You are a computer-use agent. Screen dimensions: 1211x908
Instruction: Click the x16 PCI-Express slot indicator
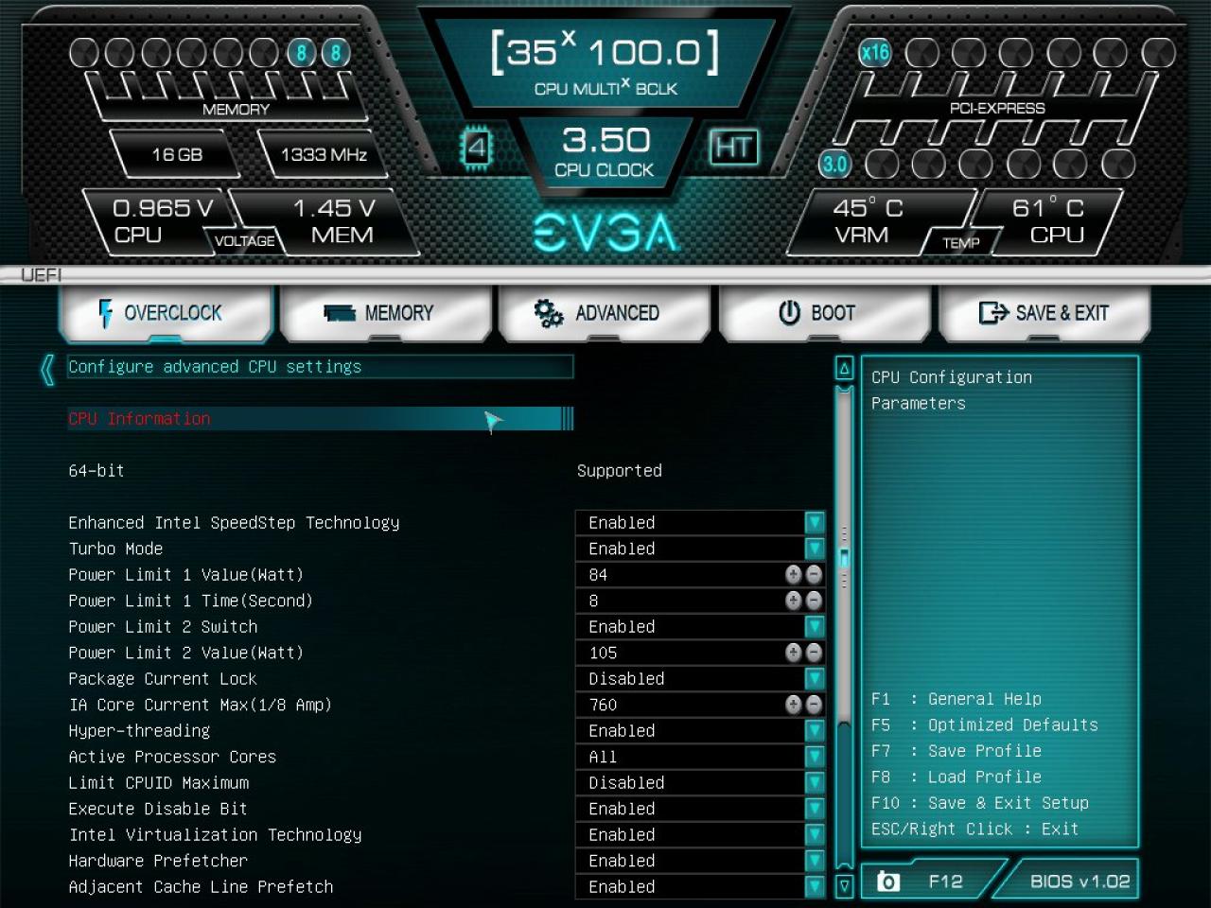[x=874, y=52]
